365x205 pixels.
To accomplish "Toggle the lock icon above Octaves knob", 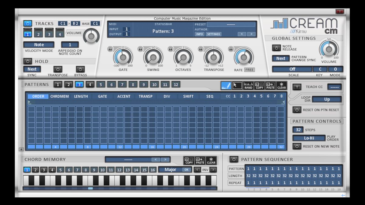I will (170, 49).
